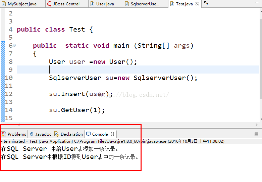The width and height of the screenshot is (262, 182).
Task: Click the User.java file icon
Action: pyautogui.click(x=92, y=4)
